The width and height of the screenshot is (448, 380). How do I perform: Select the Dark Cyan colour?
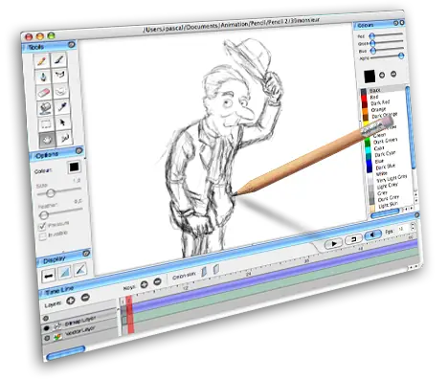click(x=385, y=154)
